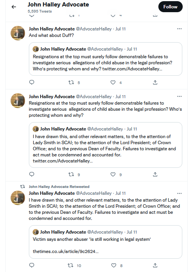This screenshot has height=272, width=188.
Task: Open the quoted 'Victim says another abuser' tweet
Action: coord(106,242)
